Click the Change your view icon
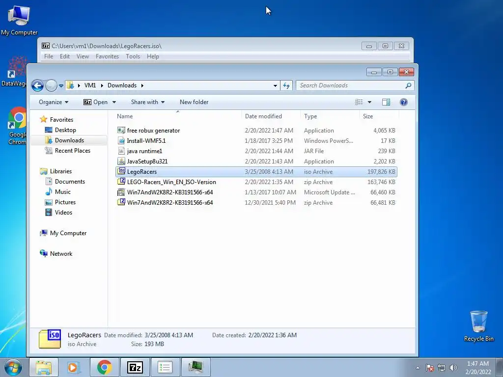This screenshot has width=503, height=377. click(359, 102)
